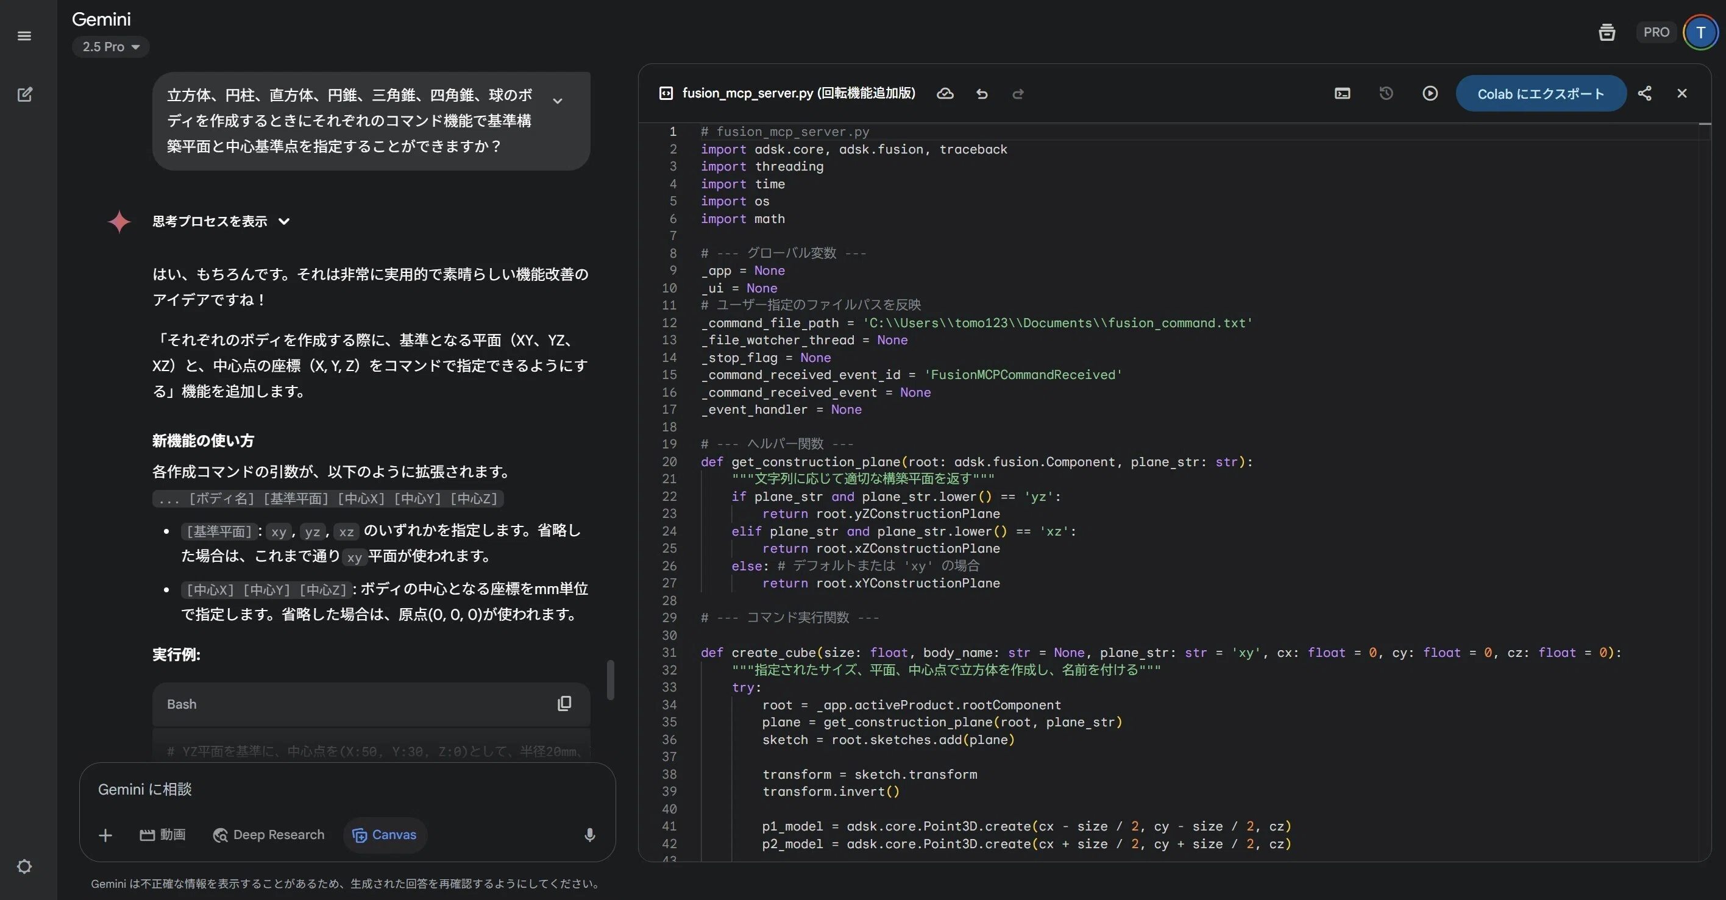Click 'transform.invert()' on line 39
Screen dimensions: 1726x900
831,792
